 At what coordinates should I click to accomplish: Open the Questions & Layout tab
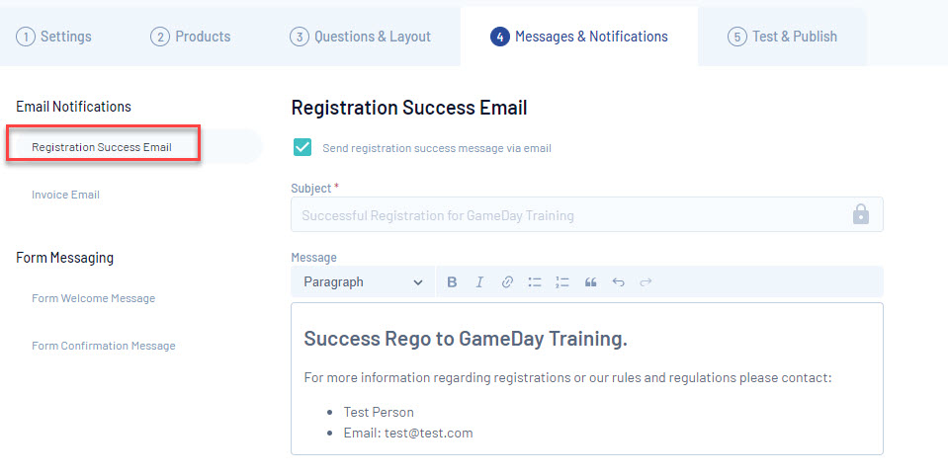pyautogui.click(x=361, y=37)
